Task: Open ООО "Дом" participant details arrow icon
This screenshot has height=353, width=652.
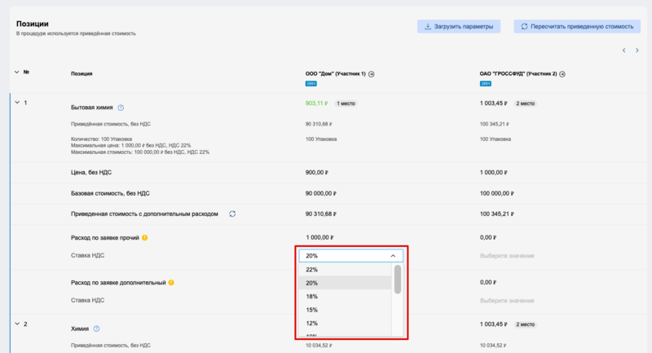Action: click(x=372, y=74)
